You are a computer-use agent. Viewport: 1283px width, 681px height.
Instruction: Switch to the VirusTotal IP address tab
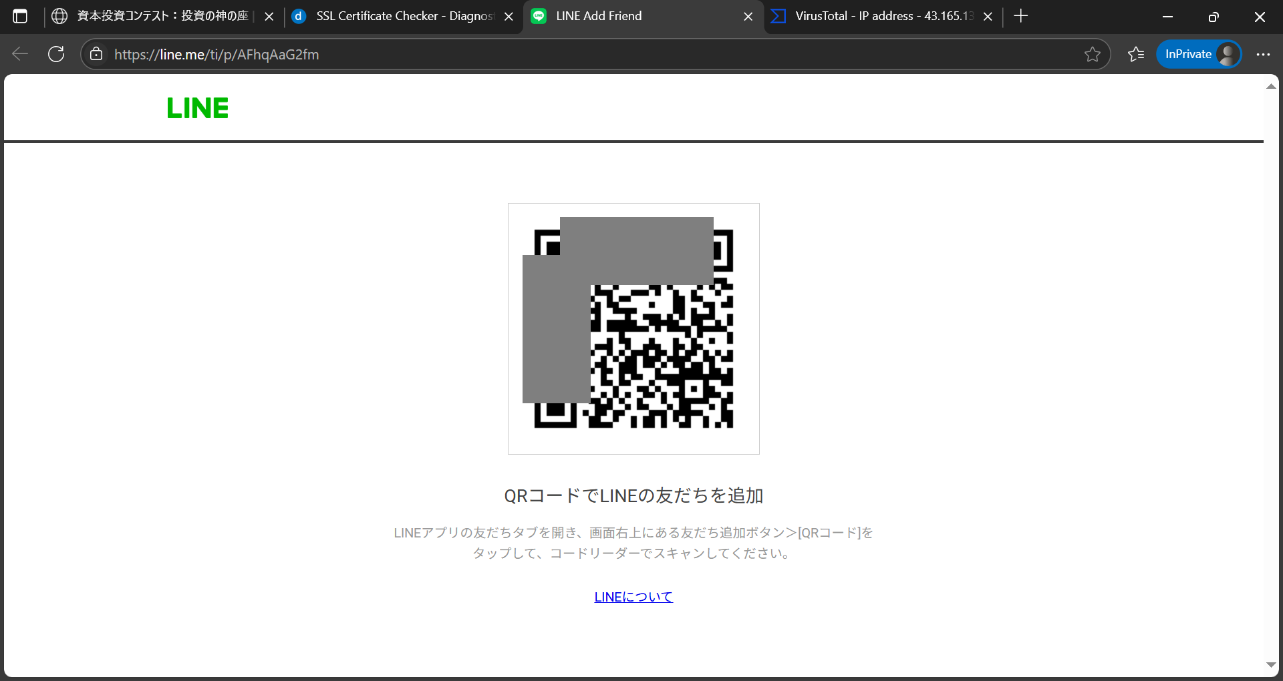click(x=882, y=16)
